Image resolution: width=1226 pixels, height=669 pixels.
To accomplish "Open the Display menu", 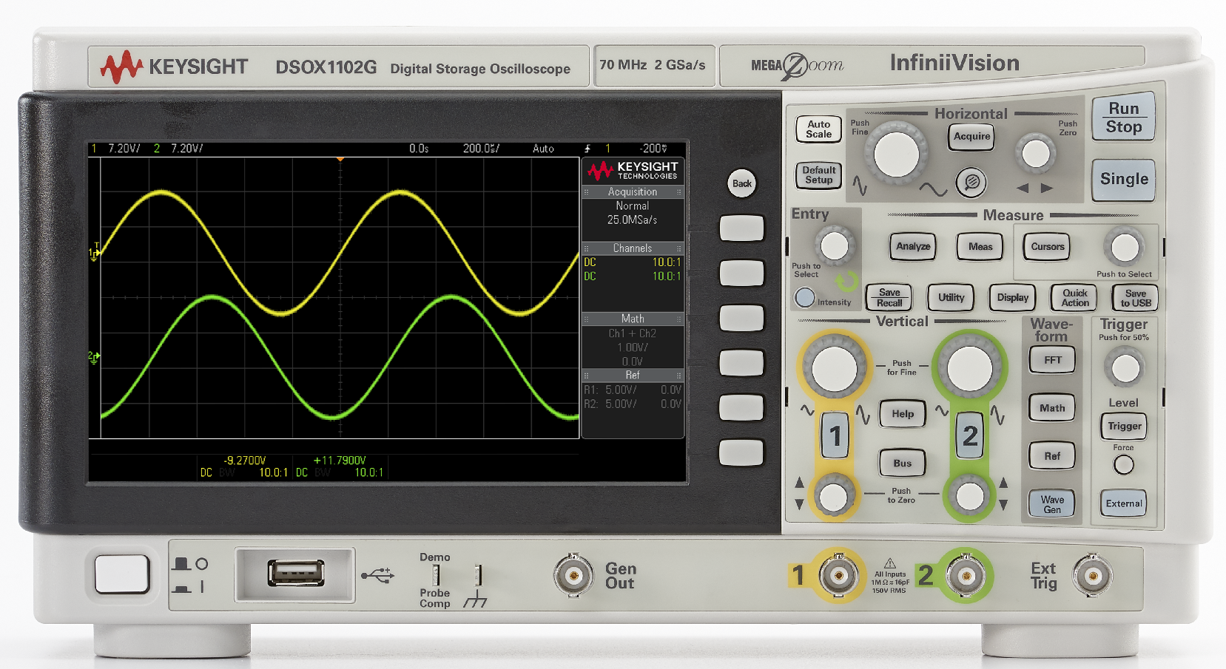I will click(1012, 298).
